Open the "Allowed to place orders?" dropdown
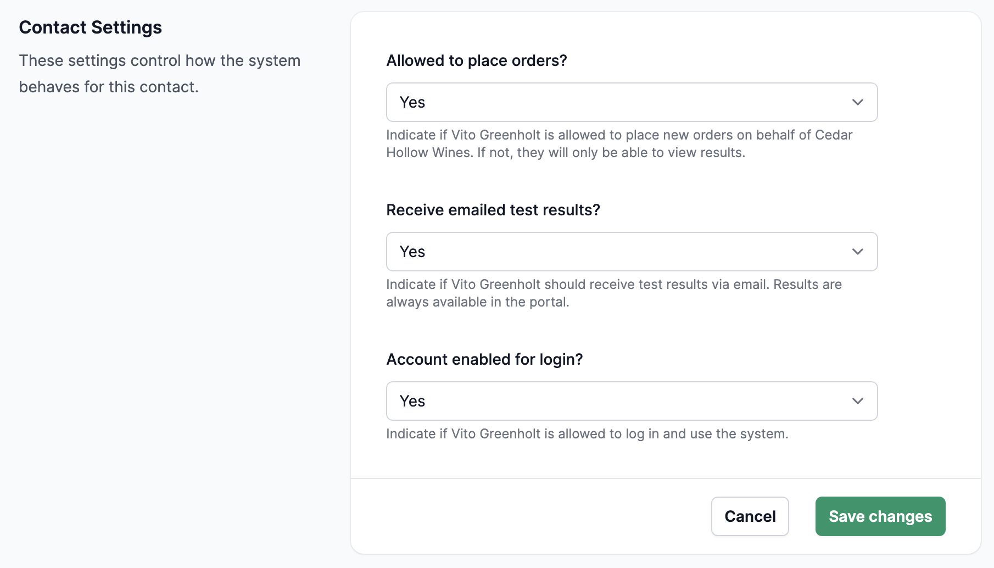The image size is (994, 568). (x=632, y=102)
